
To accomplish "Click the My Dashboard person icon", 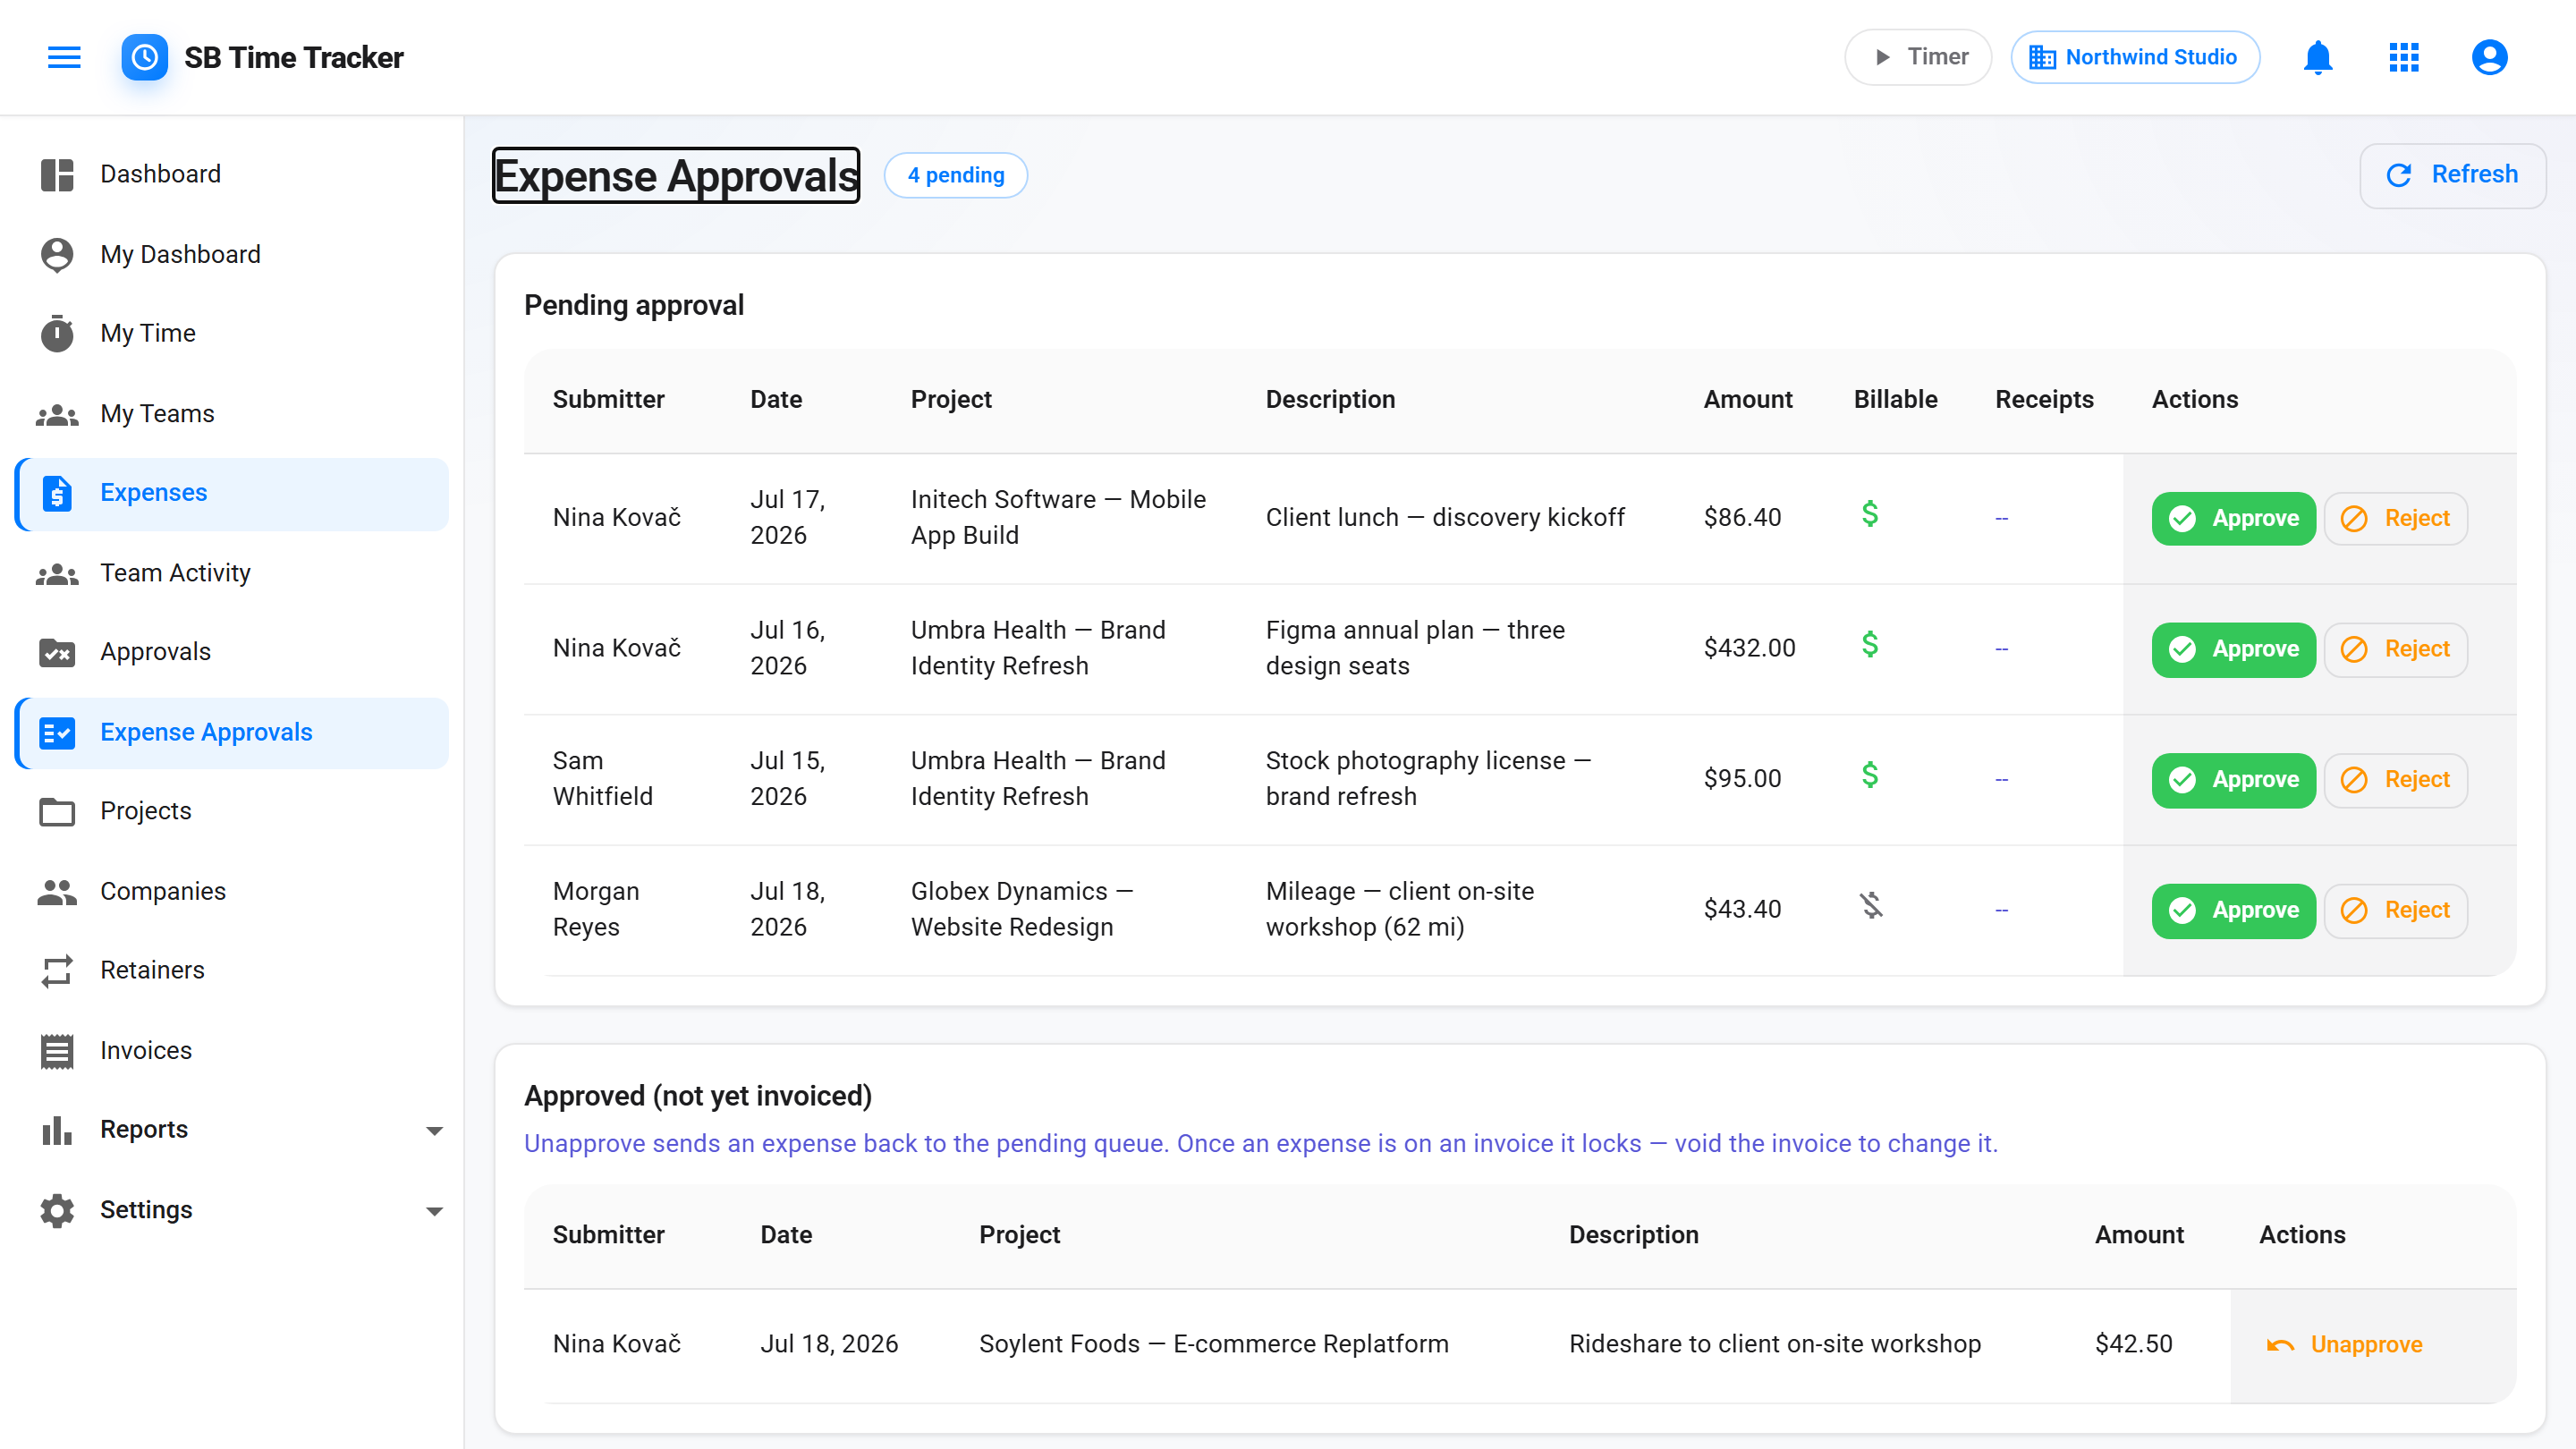I will coord(57,254).
